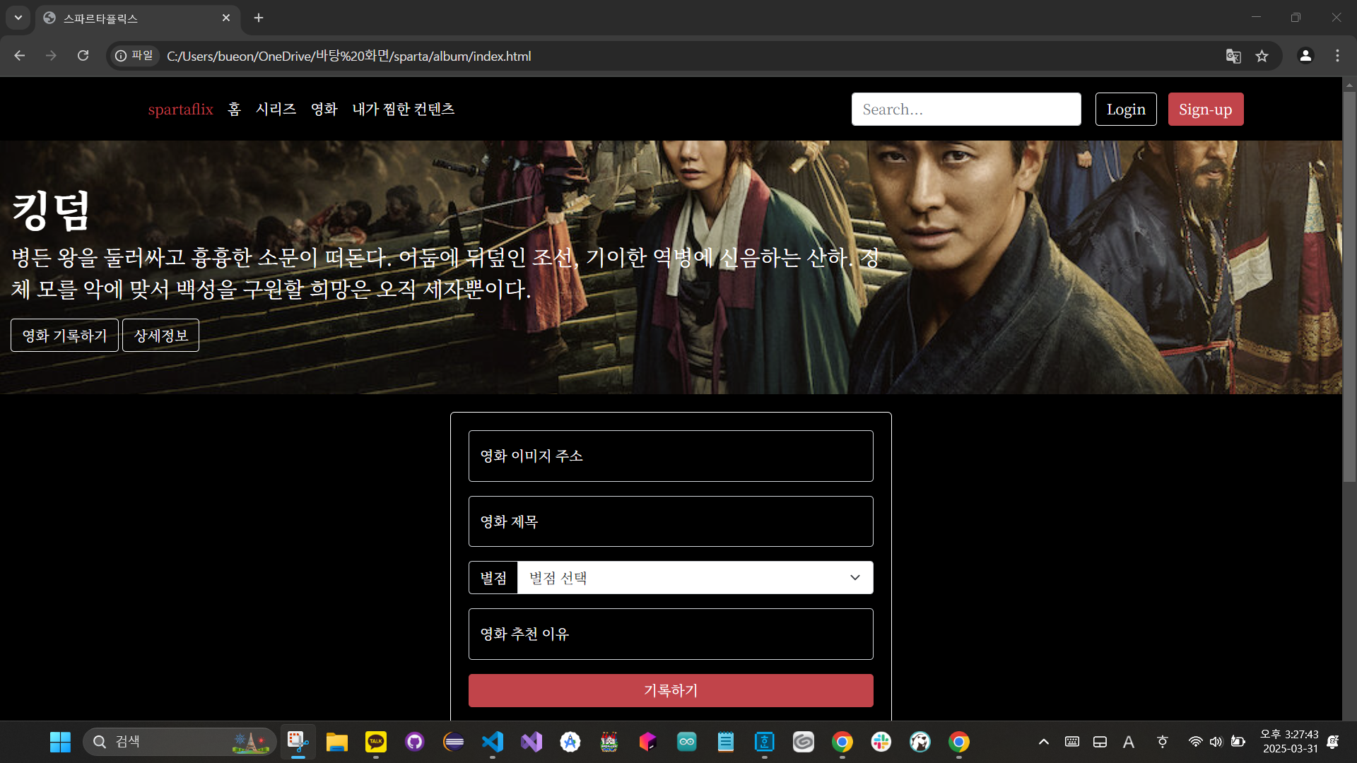
Task: Click the spartaflix brand logo link
Action: click(x=180, y=110)
